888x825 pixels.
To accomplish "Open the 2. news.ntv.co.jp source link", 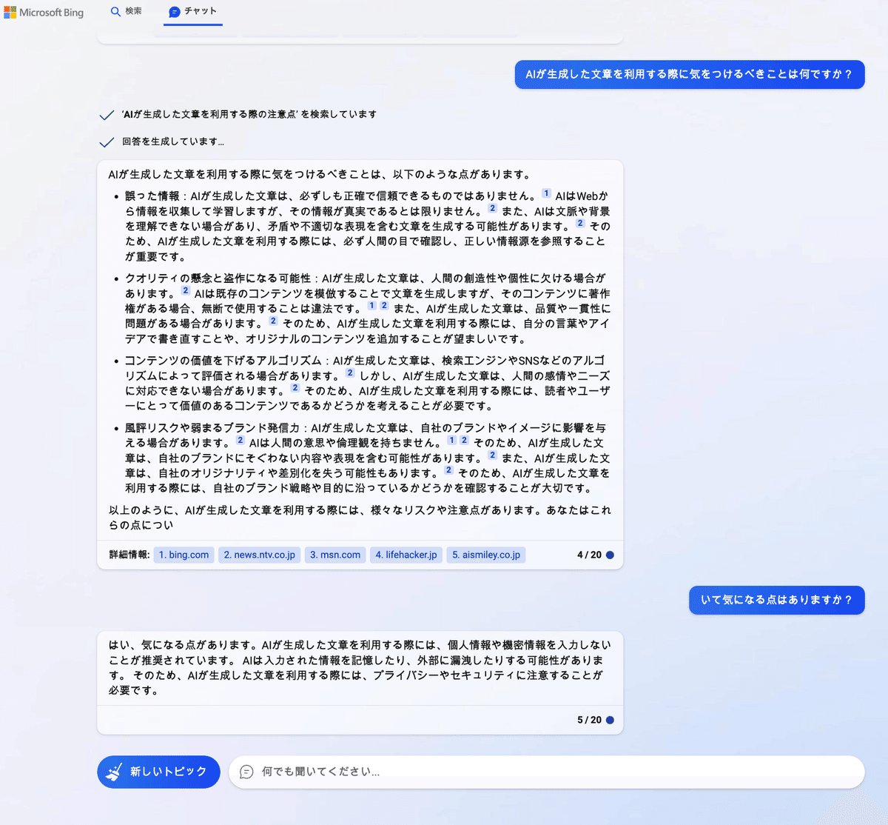I will [259, 555].
